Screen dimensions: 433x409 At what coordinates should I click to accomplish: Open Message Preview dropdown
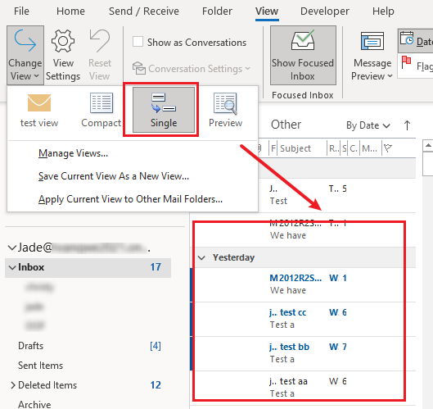(372, 55)
